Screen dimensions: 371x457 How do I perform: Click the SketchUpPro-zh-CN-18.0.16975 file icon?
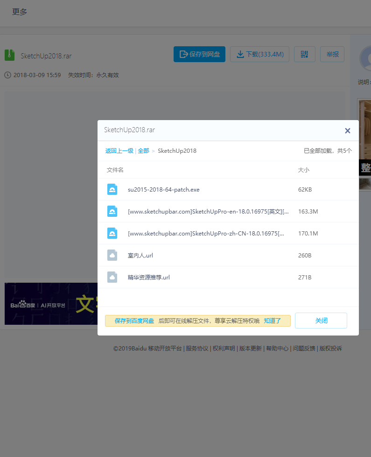(112, 233)
